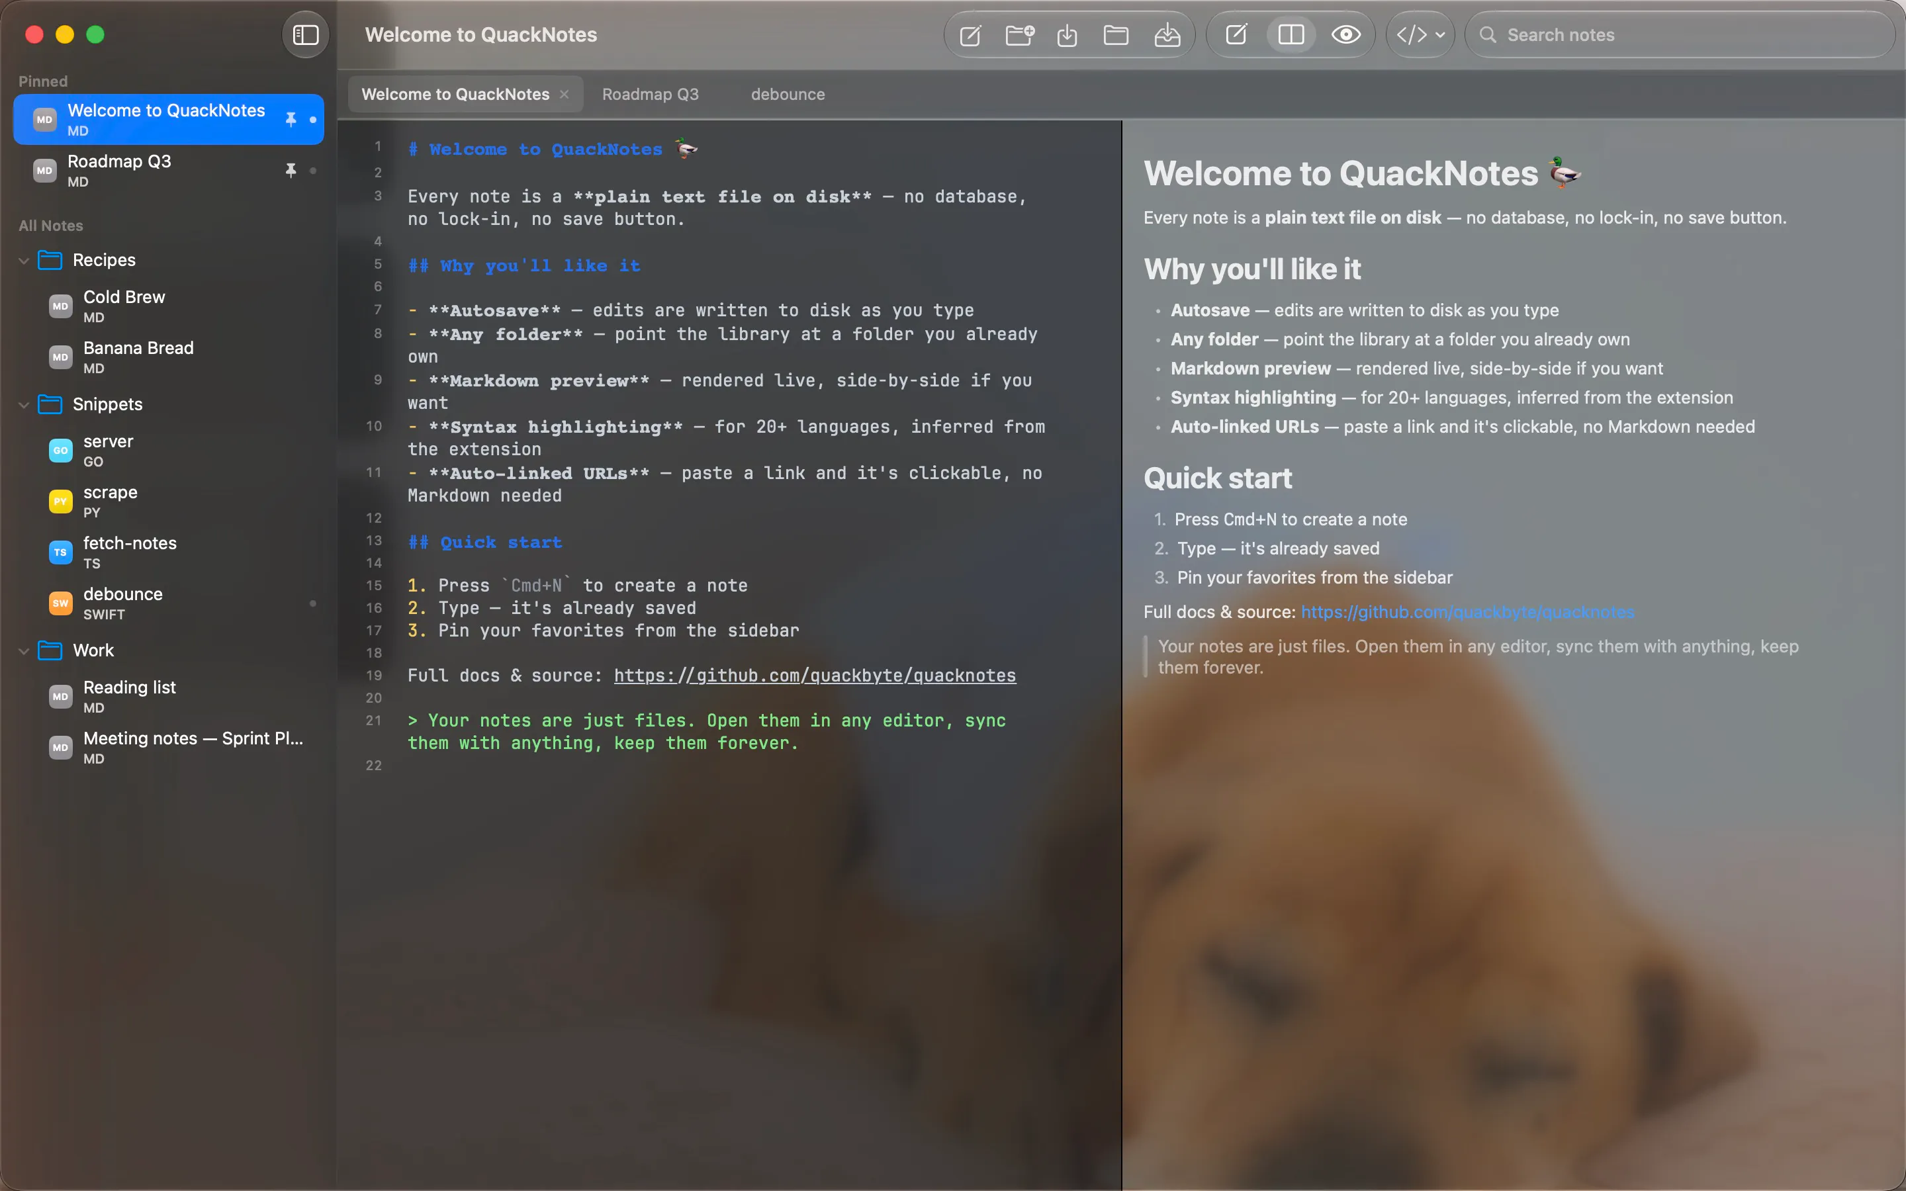Click the MD badge beside Reading list
Image resolution: width=1906 pixels, height=1191 pixels.
coord(61,696)
